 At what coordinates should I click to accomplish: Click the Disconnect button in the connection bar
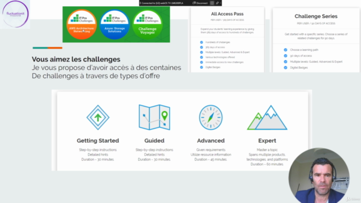pyautogui.click(x=200, y=3)
